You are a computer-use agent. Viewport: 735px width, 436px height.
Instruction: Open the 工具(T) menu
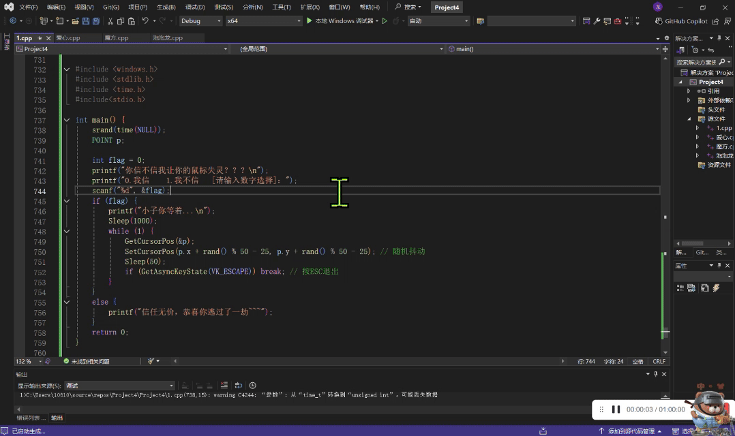tap(281, 7)
